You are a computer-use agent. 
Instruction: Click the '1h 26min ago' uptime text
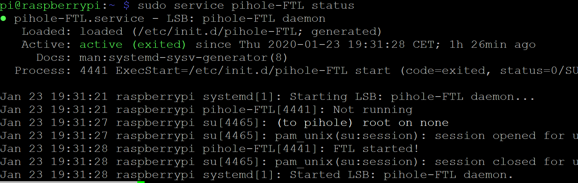(x=492, y=44)
